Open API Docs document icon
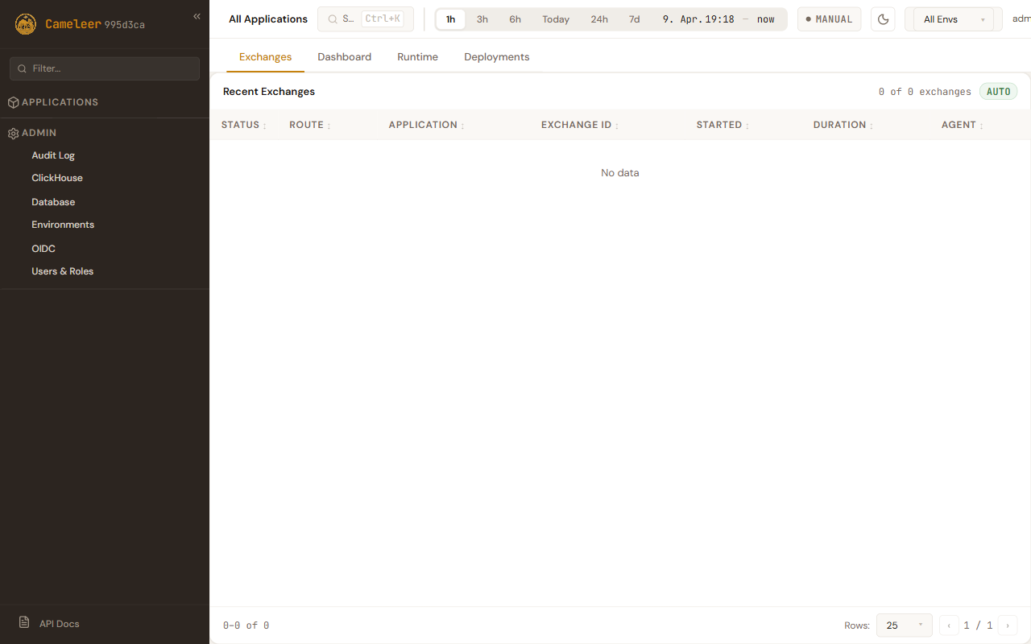This screenshot has width=1031, height=644. 24,623
